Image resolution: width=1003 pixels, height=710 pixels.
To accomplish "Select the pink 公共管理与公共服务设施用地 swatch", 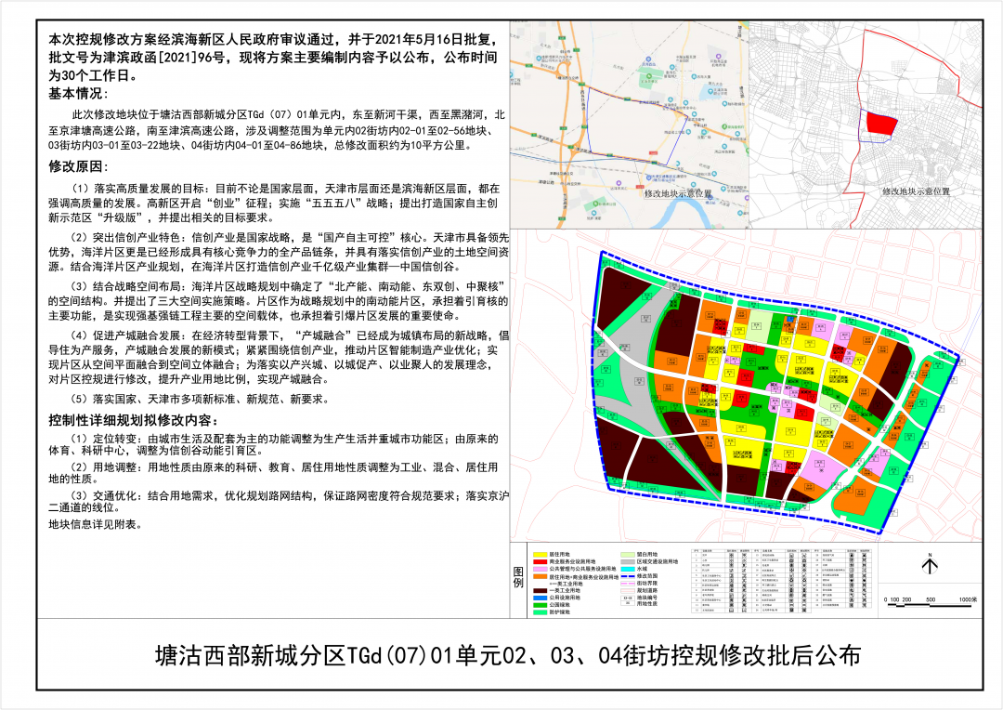I will tap(540, 569).
